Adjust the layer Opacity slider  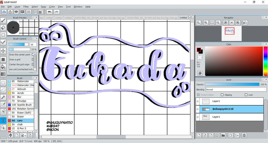pyautogui.click(x=232, y=84)
